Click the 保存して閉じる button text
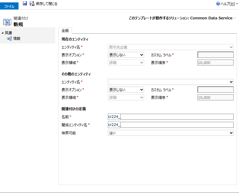Image resolution: width=239 pixels, height=193 pixels. point(46,4)
